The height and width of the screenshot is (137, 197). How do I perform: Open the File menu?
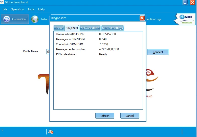(x=5, y=9)
